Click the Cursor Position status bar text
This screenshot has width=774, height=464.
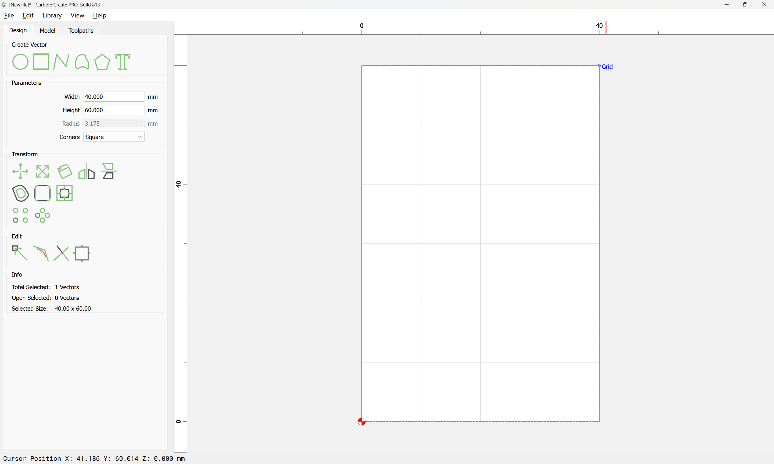[94, 459]
